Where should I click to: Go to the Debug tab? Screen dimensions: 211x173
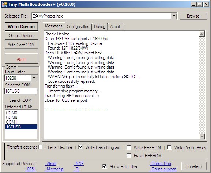pyautogui.click(x=100, y=27)
